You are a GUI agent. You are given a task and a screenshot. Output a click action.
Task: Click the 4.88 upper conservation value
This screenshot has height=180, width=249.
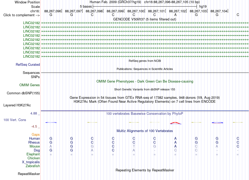coord(34,113)
